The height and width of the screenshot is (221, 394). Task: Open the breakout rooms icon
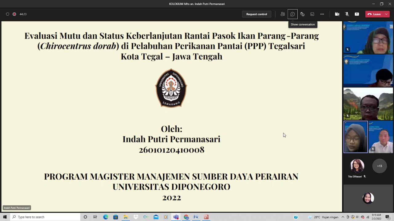tap(312, 14)
